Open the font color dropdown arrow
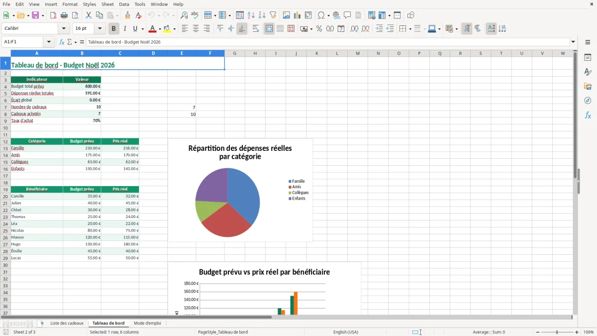The height and width of the screenshot is (336, 597). point(159,29)
